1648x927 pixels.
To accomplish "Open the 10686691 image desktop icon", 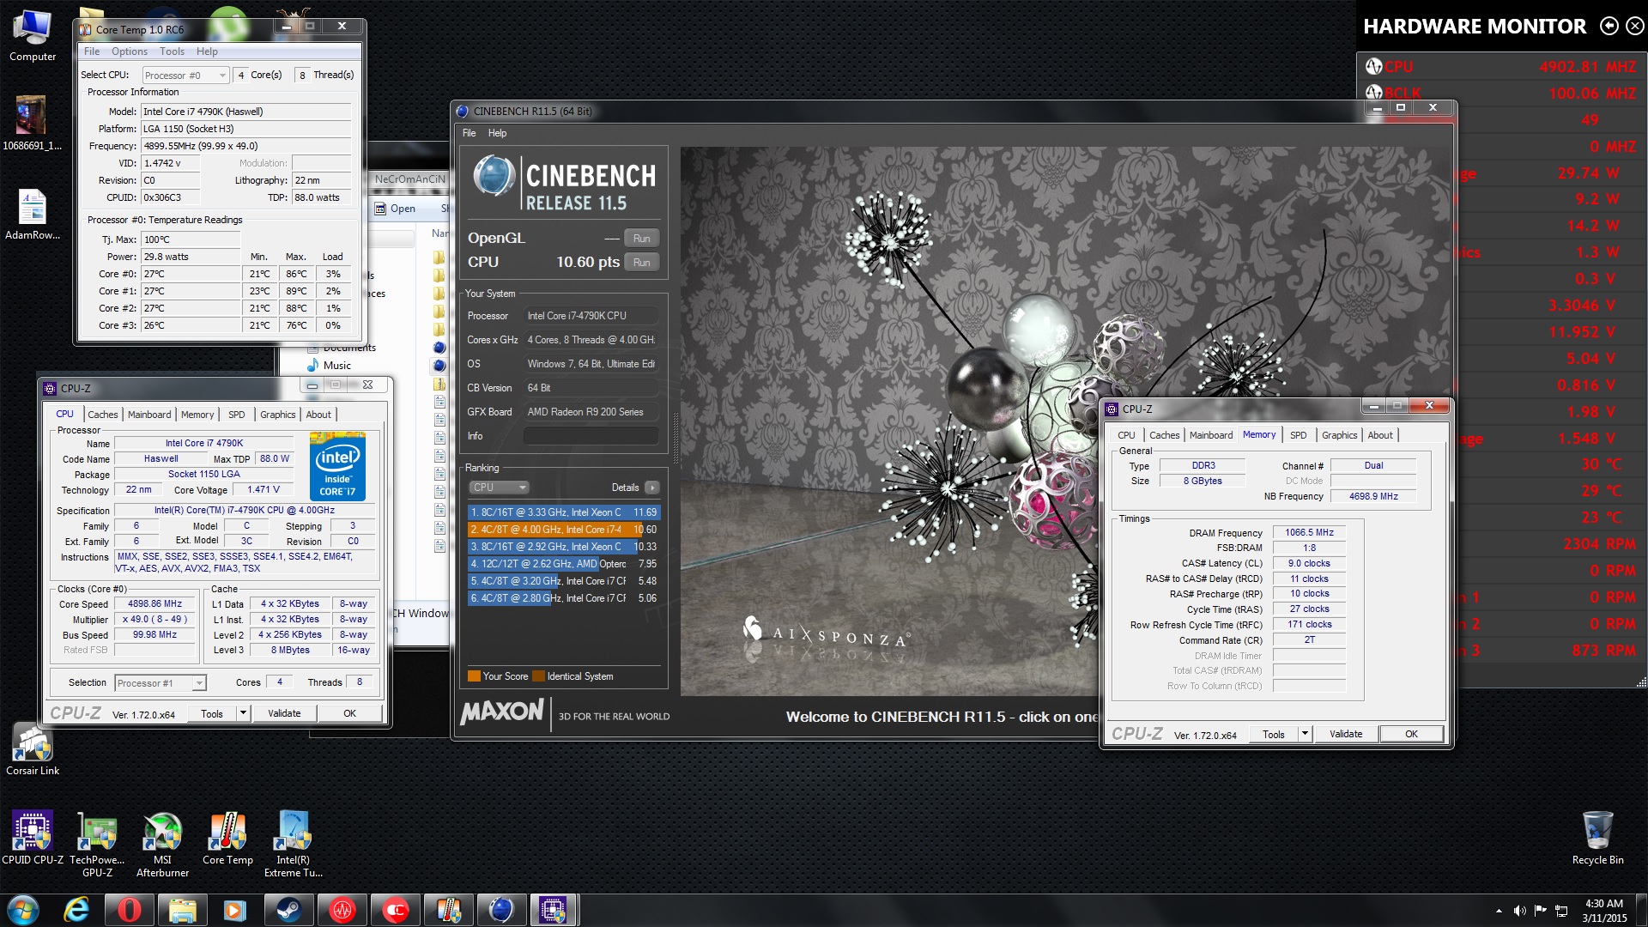I will pyautogui.click(x=32, y=123).
